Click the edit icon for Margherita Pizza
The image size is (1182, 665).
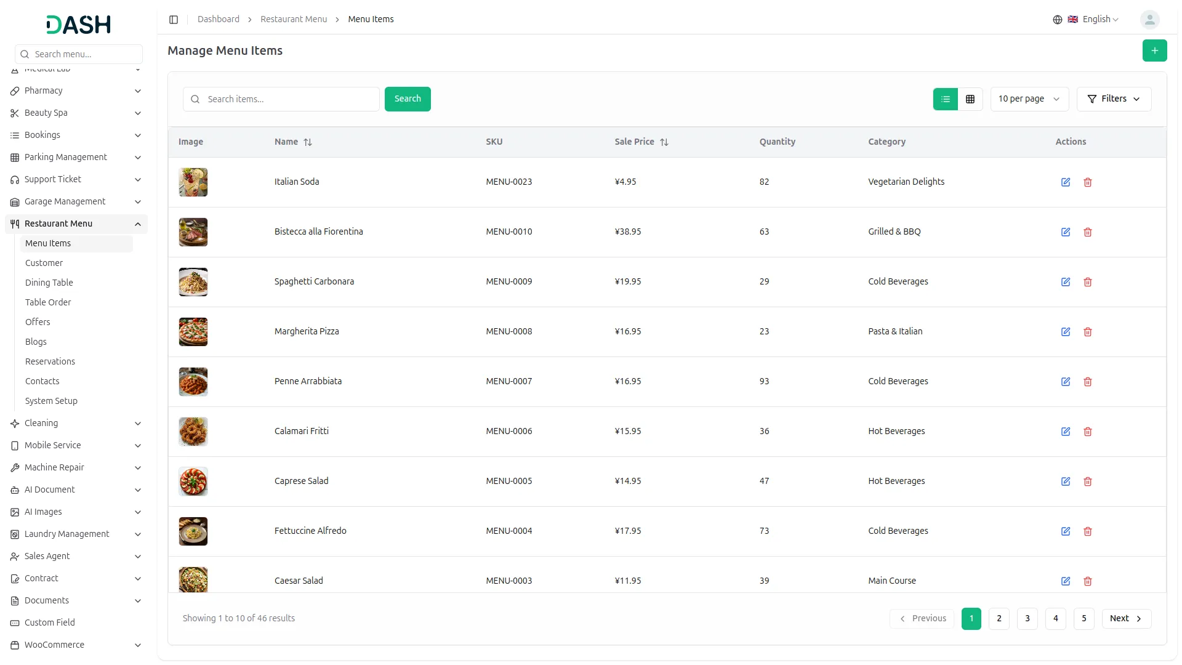click(1066, 332)
